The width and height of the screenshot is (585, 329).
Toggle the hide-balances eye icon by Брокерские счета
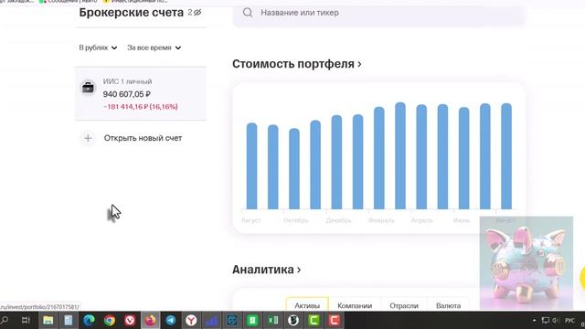click(x=197, y=12)
